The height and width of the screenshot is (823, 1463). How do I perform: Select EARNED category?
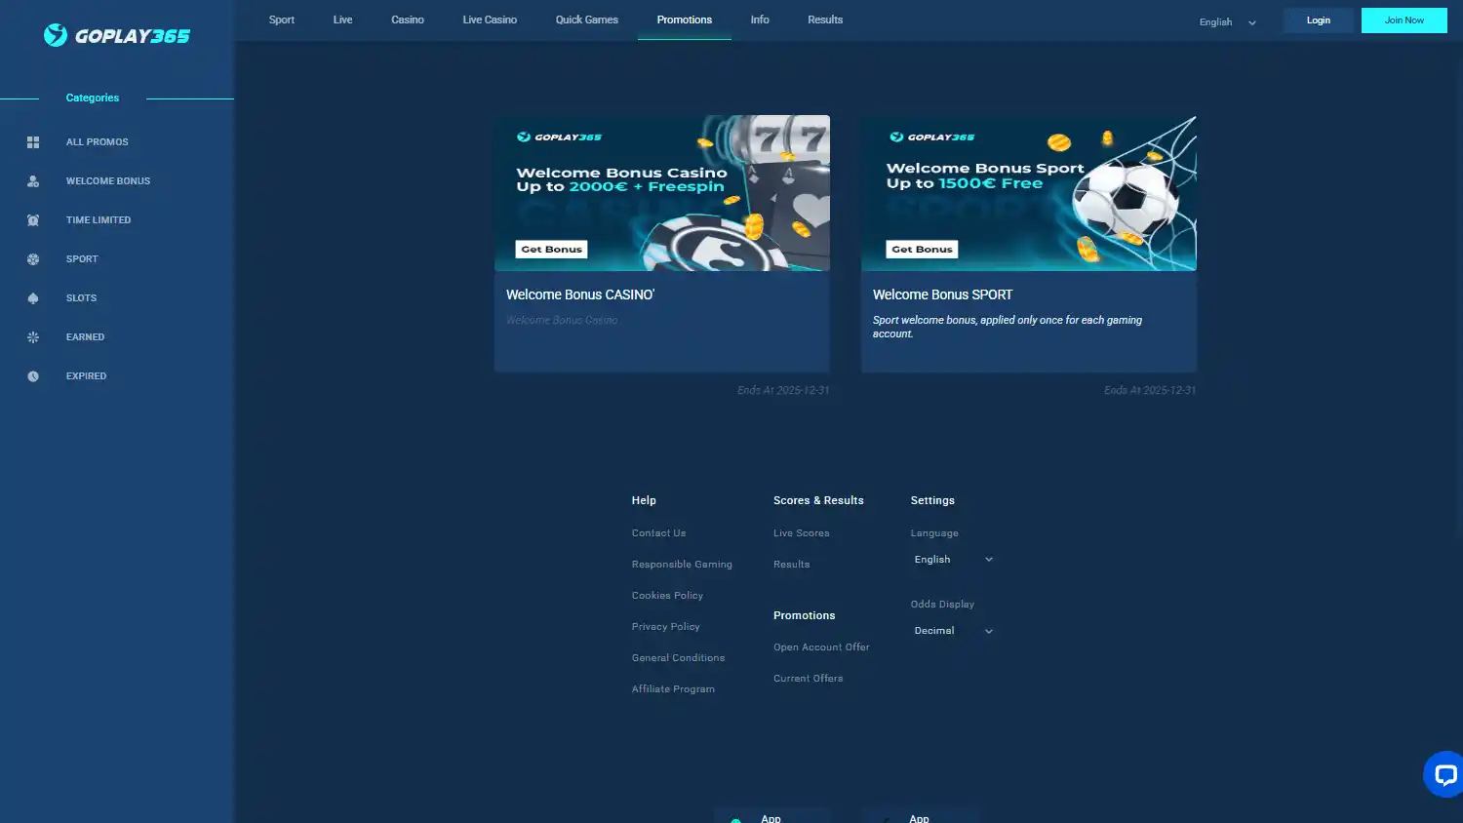pos(85,337)
